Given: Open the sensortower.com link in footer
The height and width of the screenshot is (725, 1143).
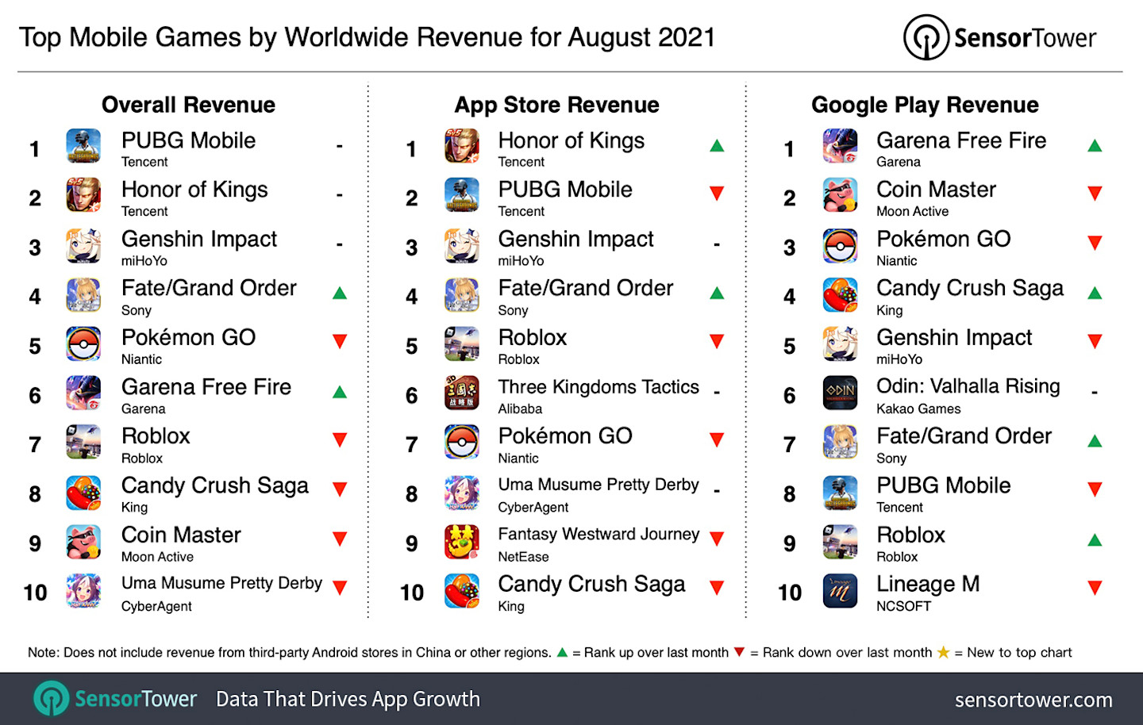Looking at the screenshot, I should [x=1033, y=699].
